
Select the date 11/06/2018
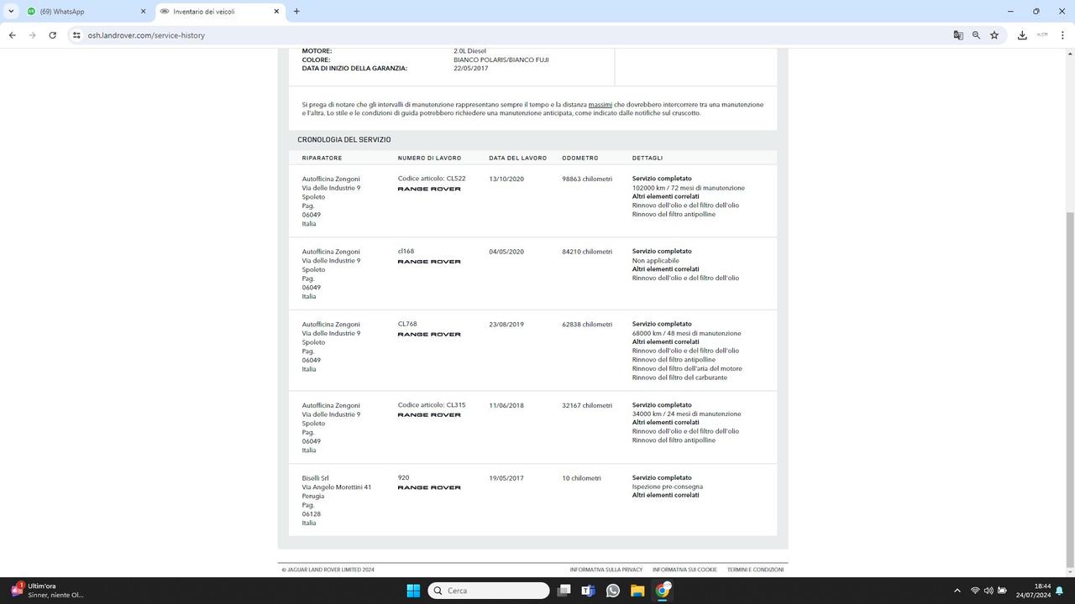click(x=506, y=405)
